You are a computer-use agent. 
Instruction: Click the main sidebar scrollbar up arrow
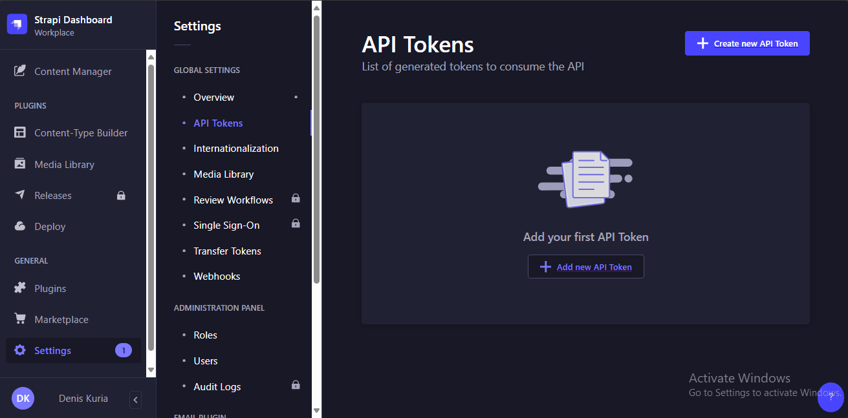tap(151, 57)
